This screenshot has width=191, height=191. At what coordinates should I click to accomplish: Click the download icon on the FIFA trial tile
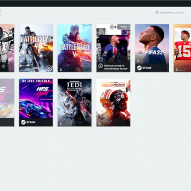click(99, 59)
